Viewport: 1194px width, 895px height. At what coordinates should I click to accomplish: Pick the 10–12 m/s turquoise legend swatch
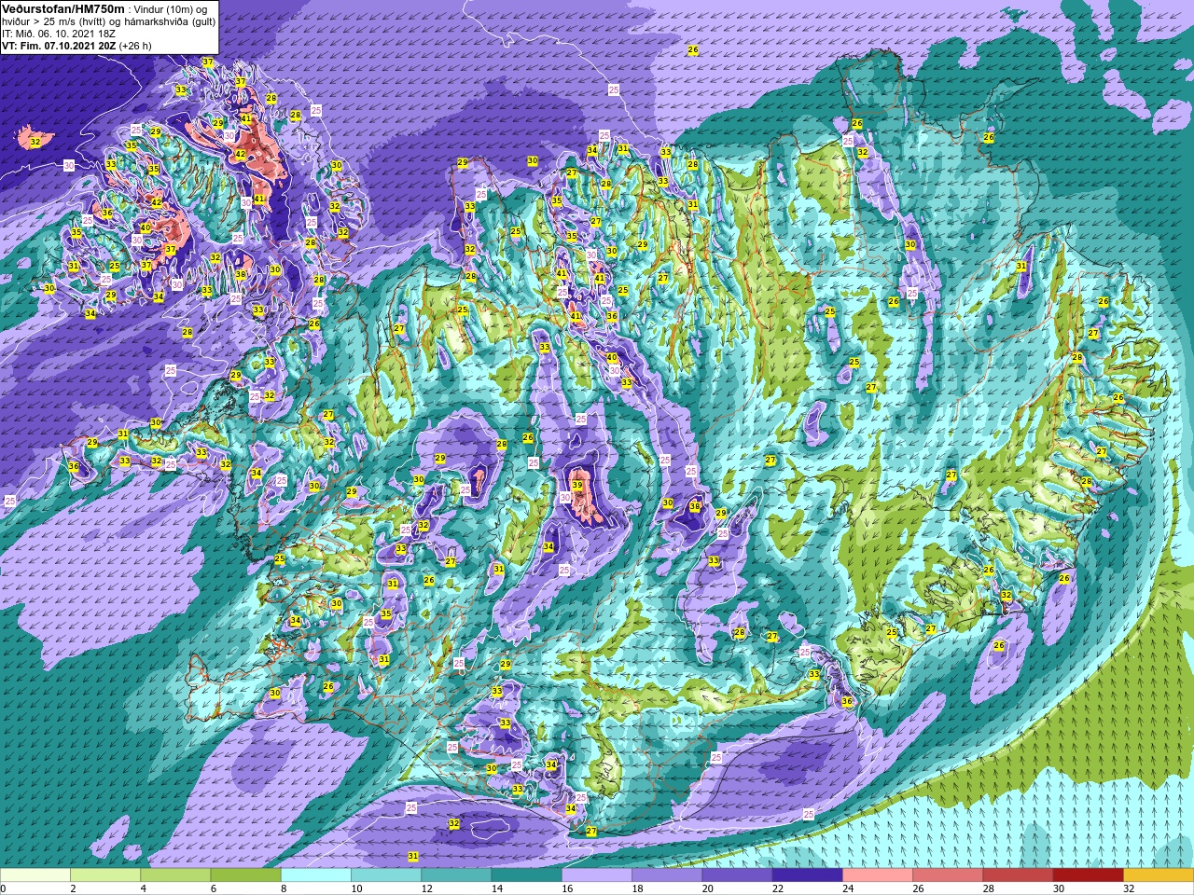click(x=386, y=875)
